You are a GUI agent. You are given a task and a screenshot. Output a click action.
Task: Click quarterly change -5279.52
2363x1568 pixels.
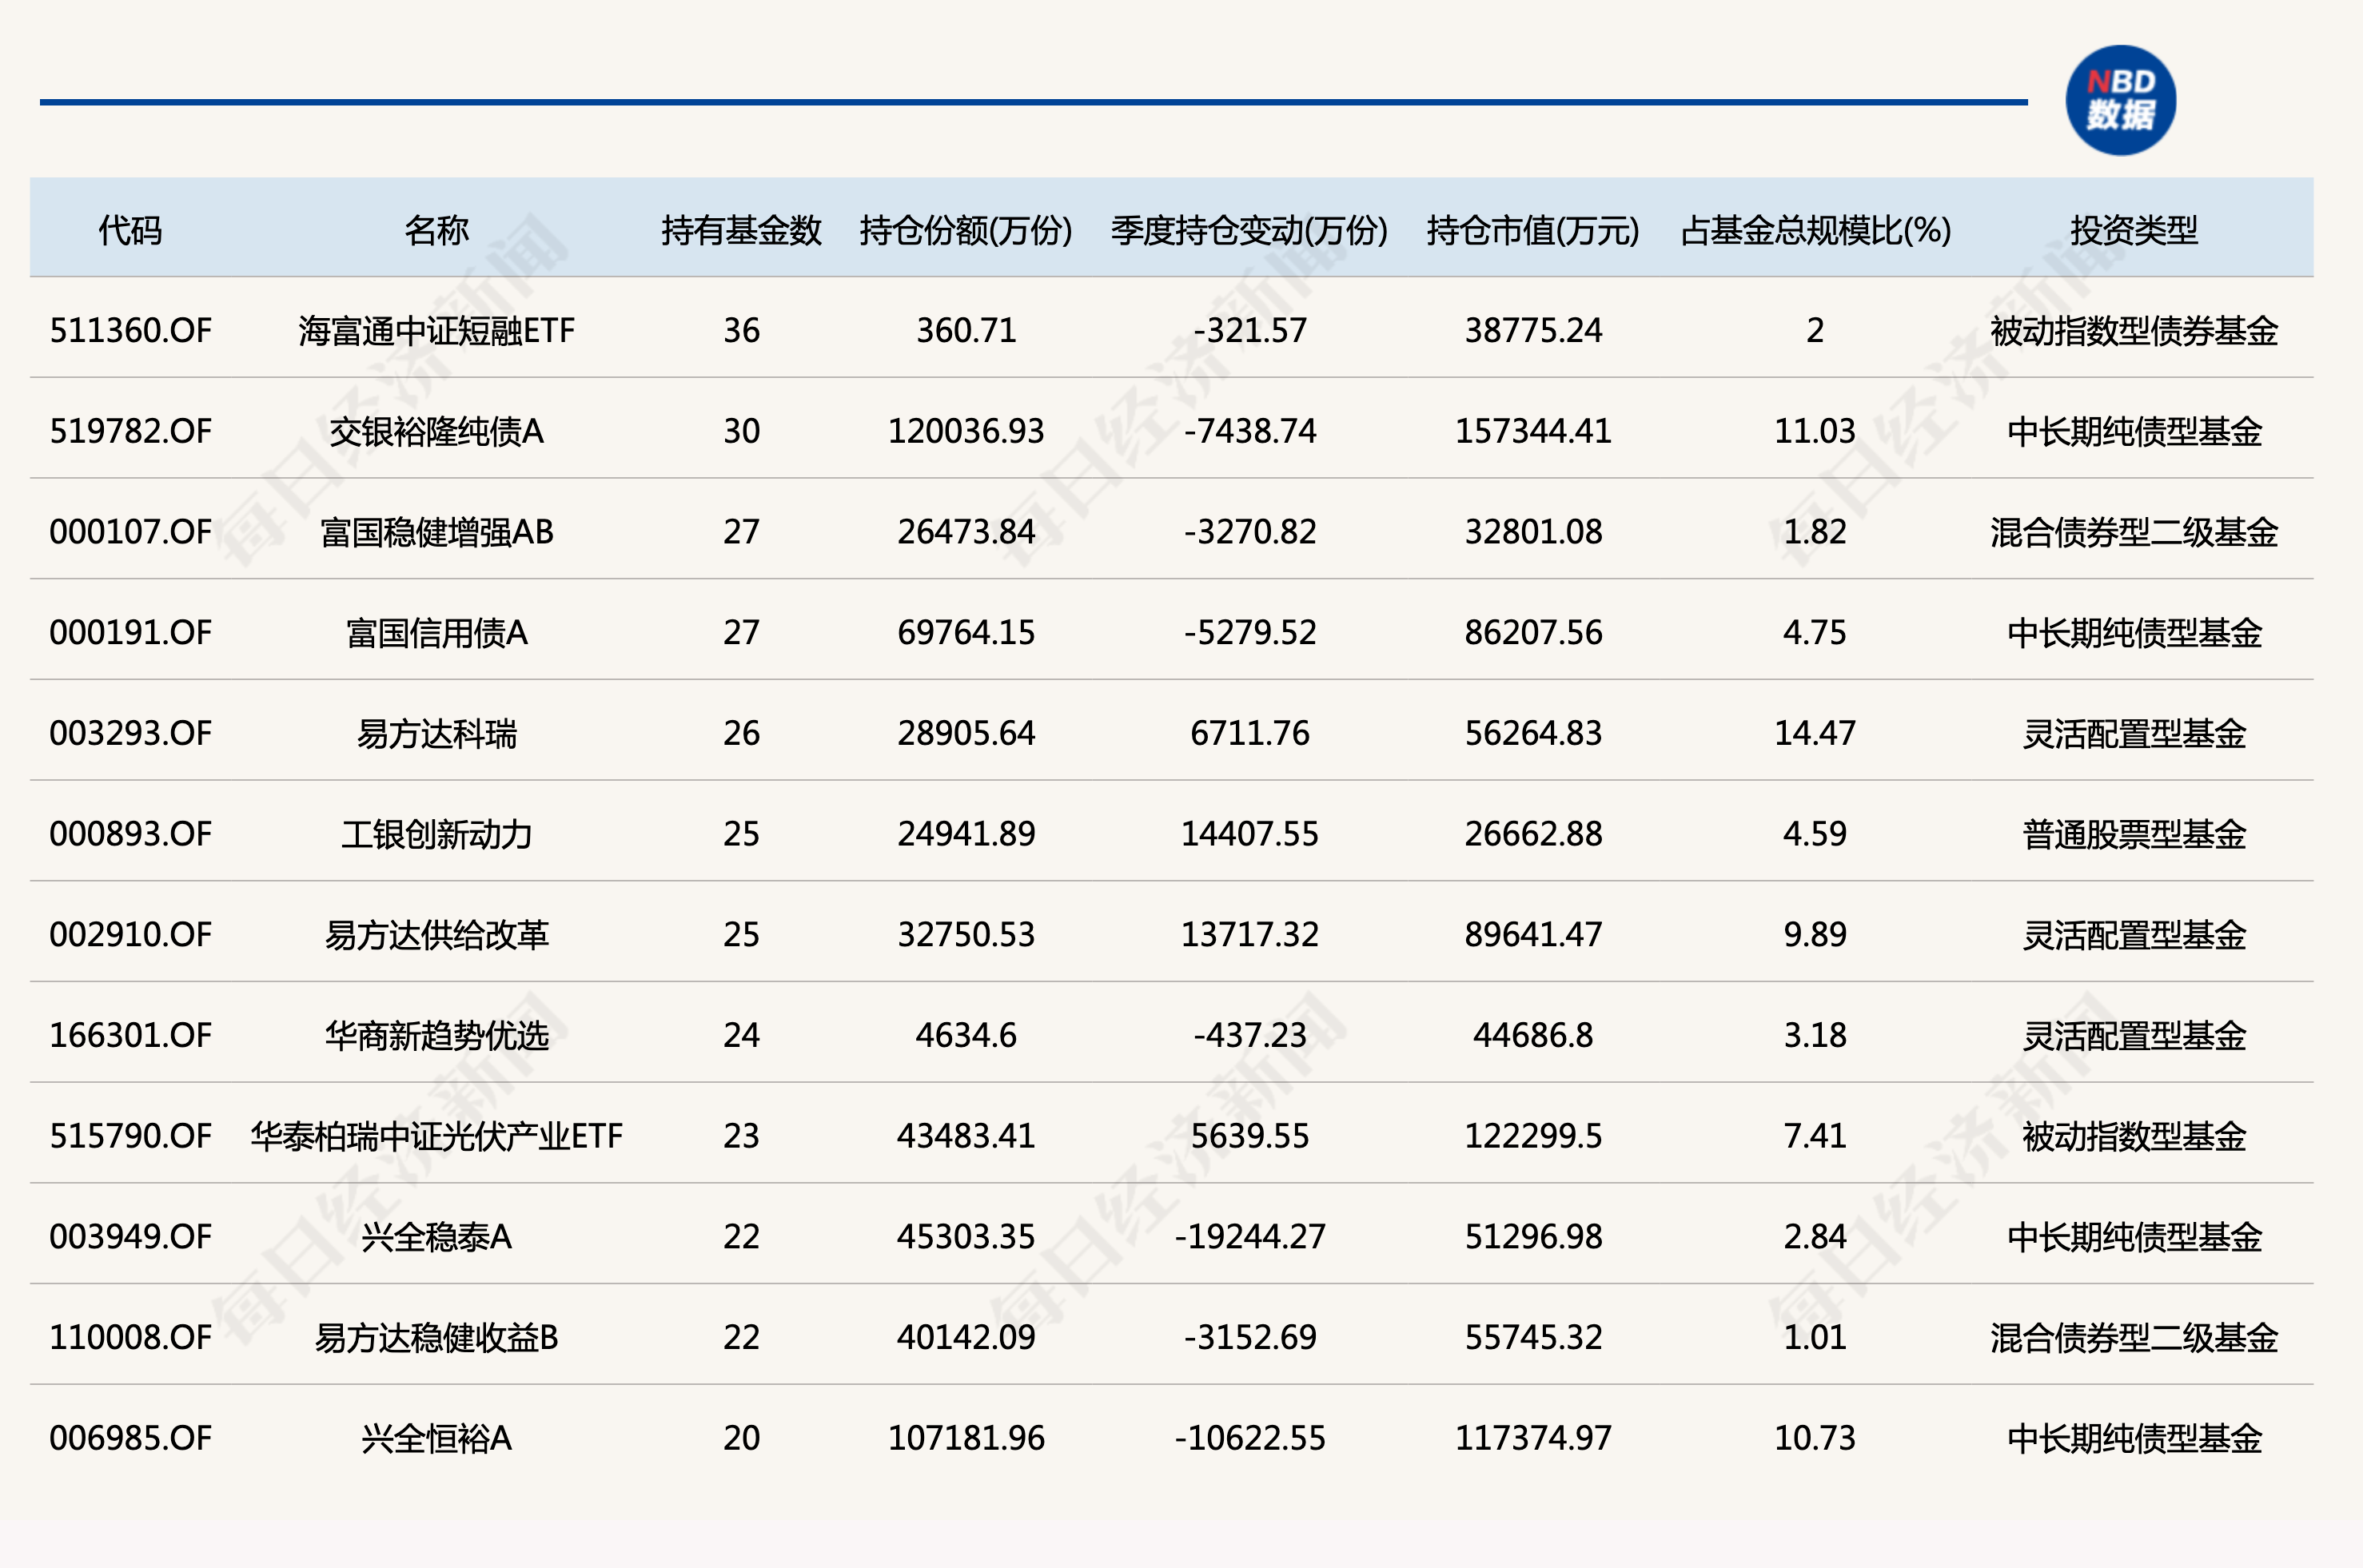point(1250,632)
